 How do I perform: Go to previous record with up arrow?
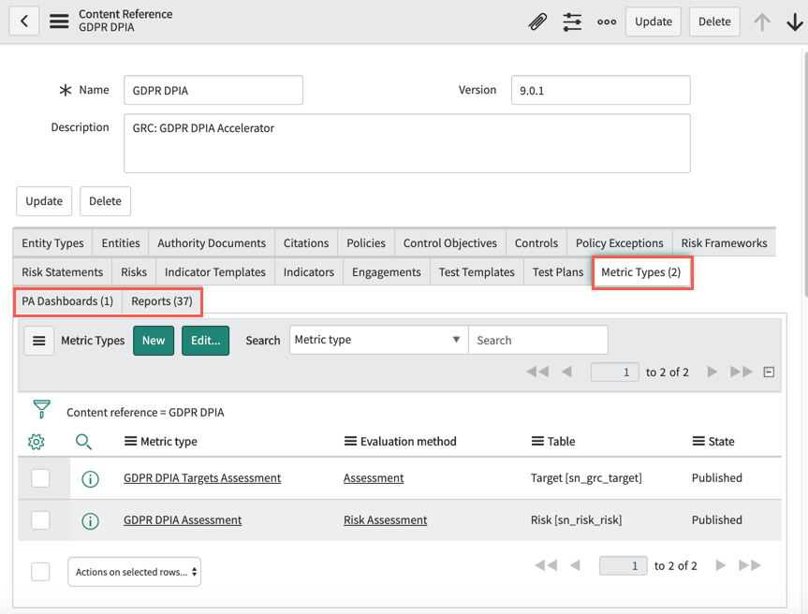pyautogui.click(x=762, y=22)
